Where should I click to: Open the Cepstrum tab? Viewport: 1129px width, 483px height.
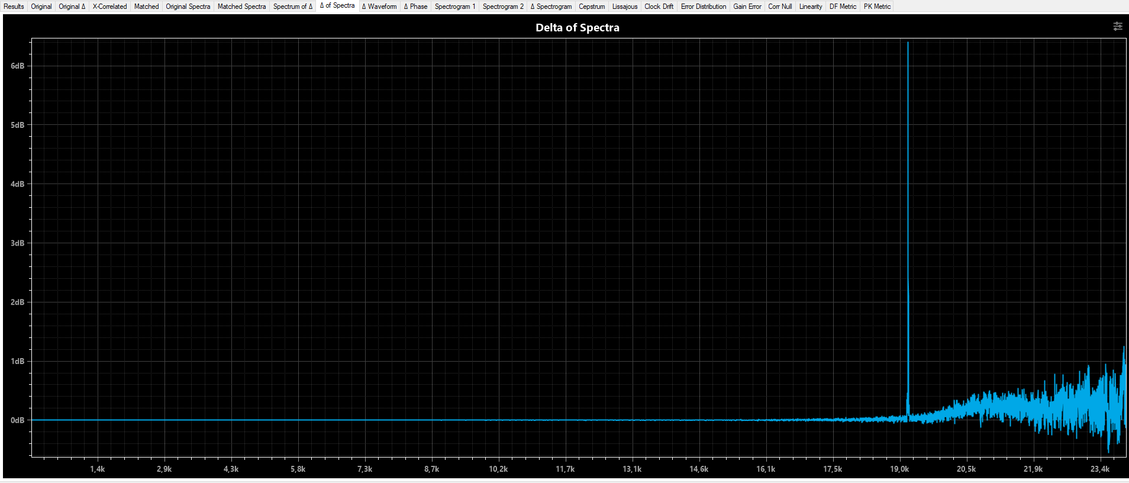pyautogui.click(x=592, y=7)
